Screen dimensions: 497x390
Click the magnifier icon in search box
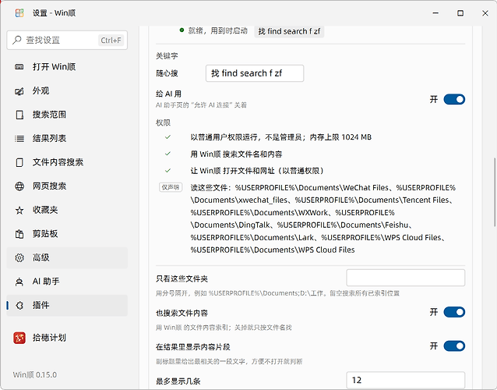pos(17,40)
